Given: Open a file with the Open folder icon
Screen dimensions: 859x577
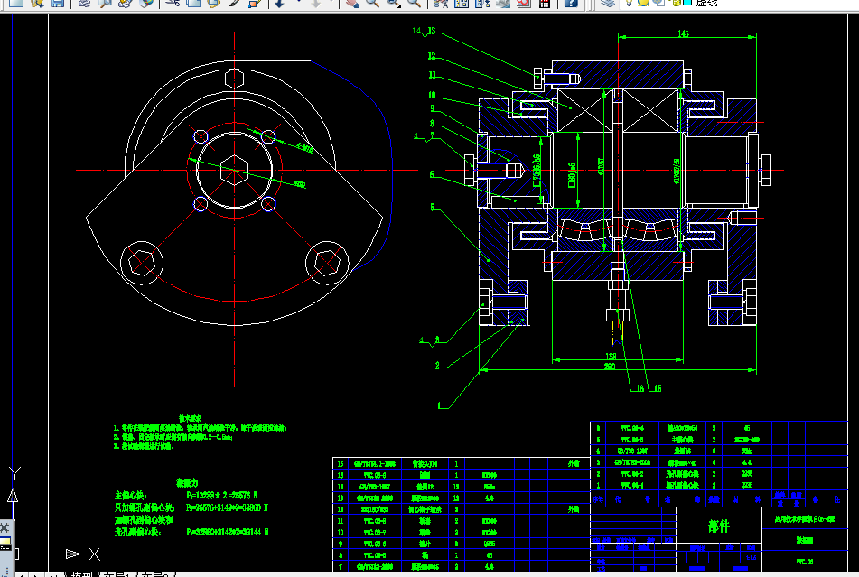Looking at the screenshot, I should point(37,3).
